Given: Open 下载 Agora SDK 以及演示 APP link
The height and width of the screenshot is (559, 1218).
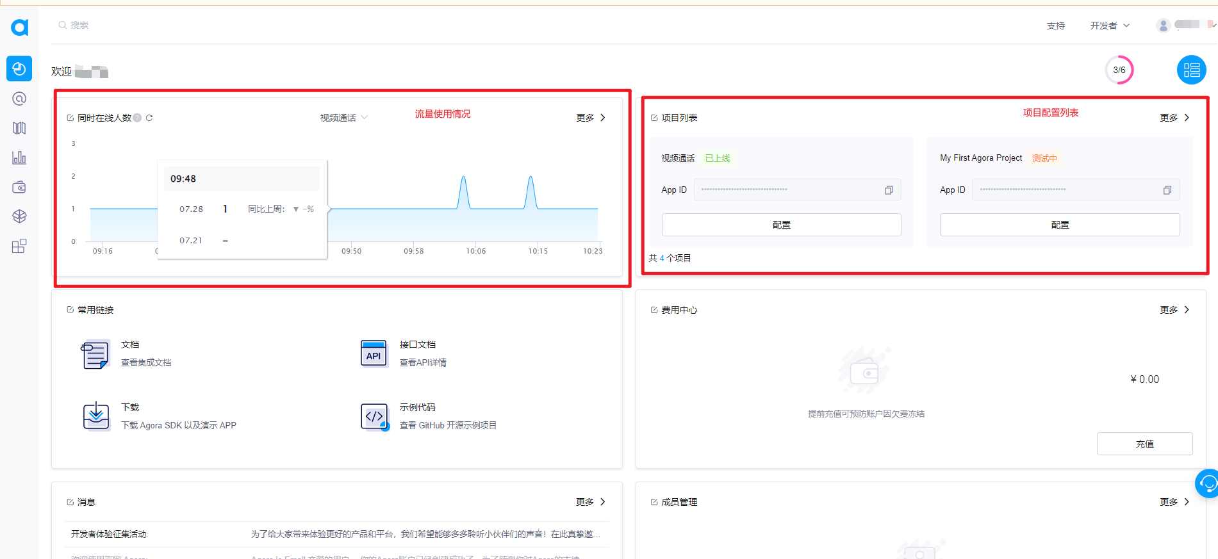Looking at the screenshot, I should [x=179, y=425].
